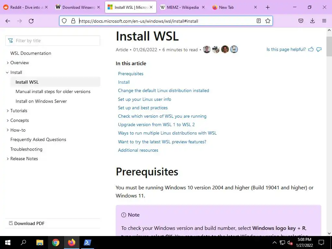Screen dimensions: 332x249
Task: Close the MEMZ - Wikipedia tab
Action: 203,7
